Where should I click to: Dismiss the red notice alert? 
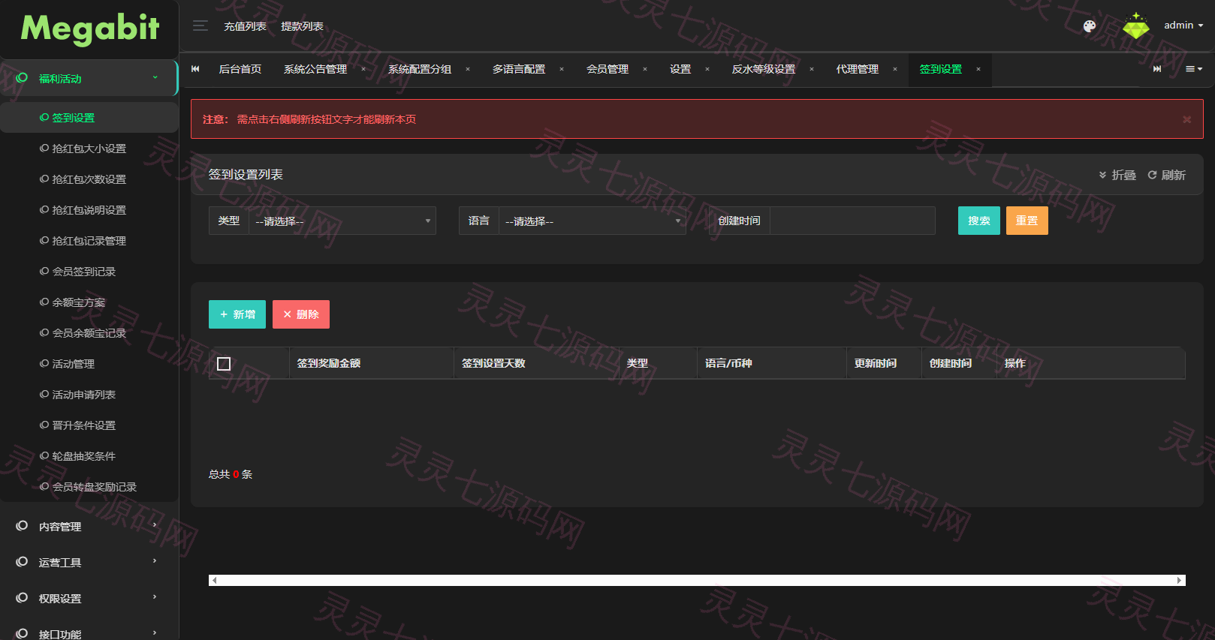(x=1187, y=119)
